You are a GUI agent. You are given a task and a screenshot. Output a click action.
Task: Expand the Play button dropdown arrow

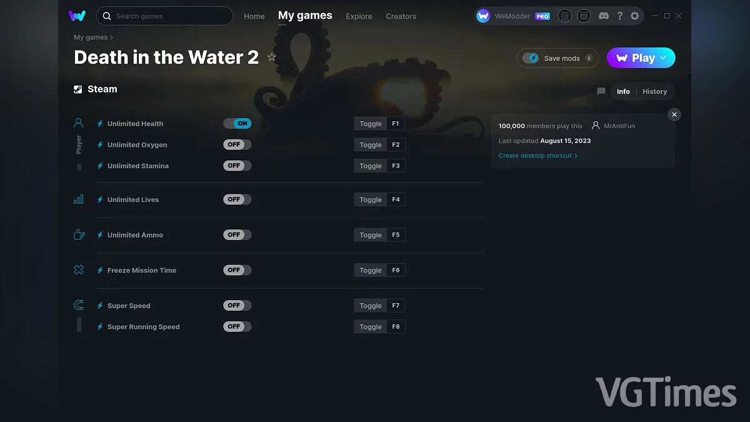(x=664, y=58)
